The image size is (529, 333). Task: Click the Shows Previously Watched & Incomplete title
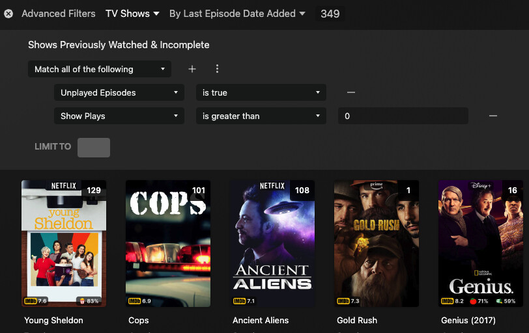click(119, 45)
